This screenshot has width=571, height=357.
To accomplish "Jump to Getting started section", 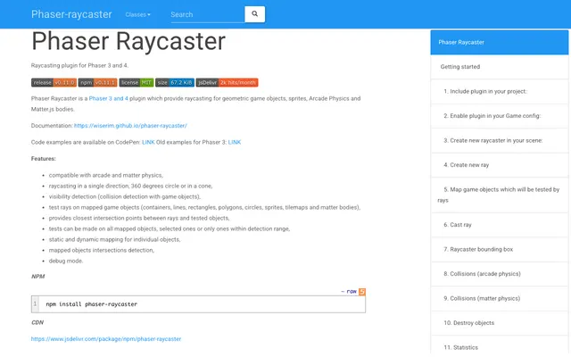I will click(500, 67).
